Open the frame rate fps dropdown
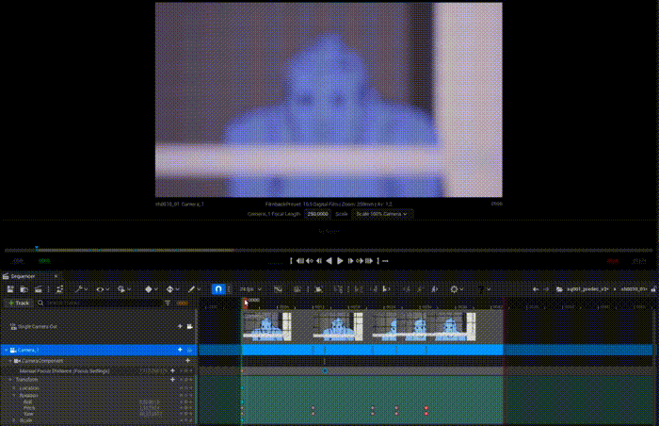 [x=250, y=289]
